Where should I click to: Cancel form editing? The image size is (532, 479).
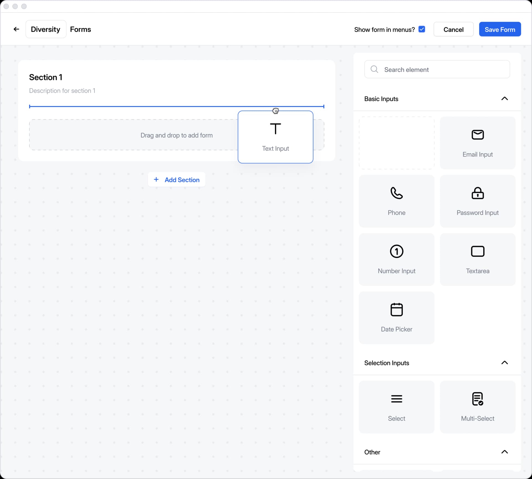[453, 29]
